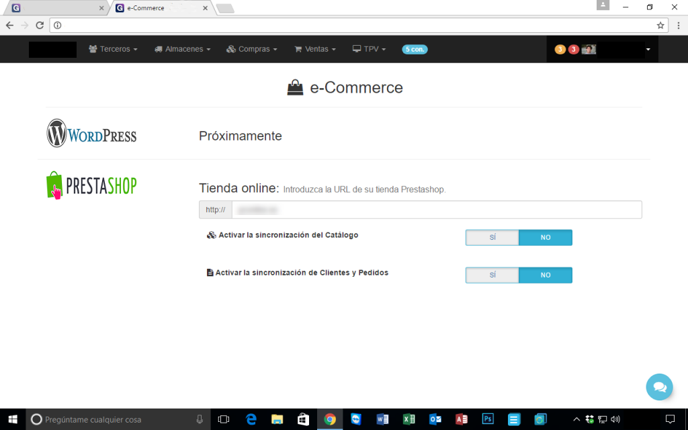
Task: Open Photoshop from the taskbar
Action: pyautogui.click(x=488, y=419)
